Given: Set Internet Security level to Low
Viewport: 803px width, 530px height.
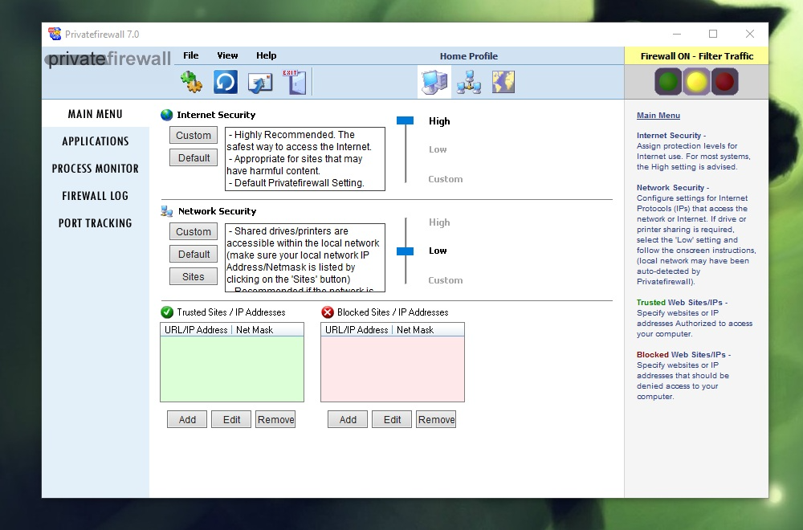Looking at the screenshot, I should click(438, 149).
